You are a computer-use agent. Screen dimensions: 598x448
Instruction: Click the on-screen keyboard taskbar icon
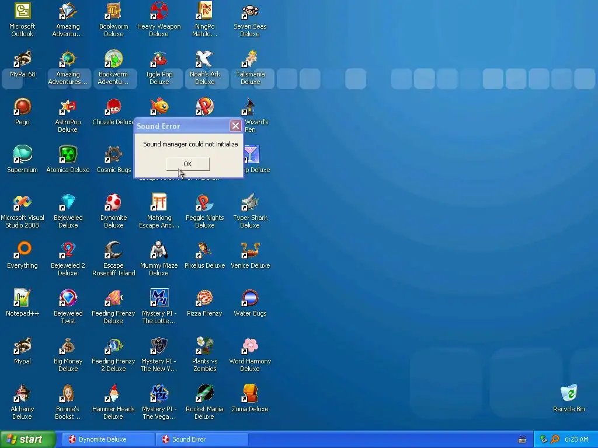tap(522, 440)
